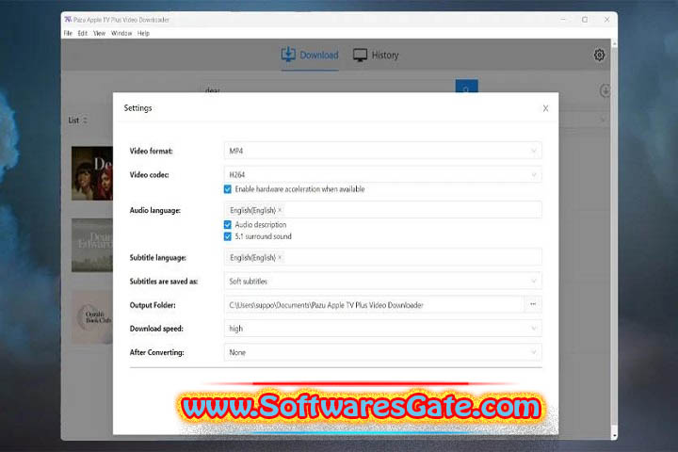
Task: Open the View menu
Action: pos(100,33)
